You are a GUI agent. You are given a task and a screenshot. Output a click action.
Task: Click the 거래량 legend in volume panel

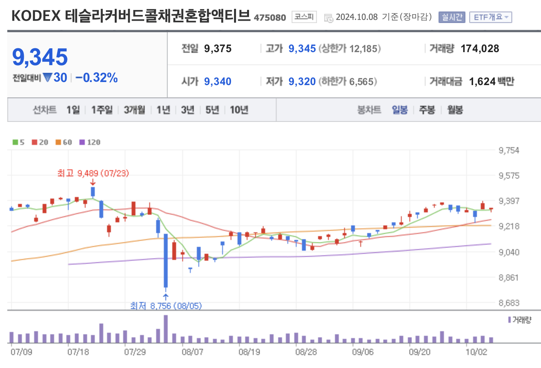(520, 320)
